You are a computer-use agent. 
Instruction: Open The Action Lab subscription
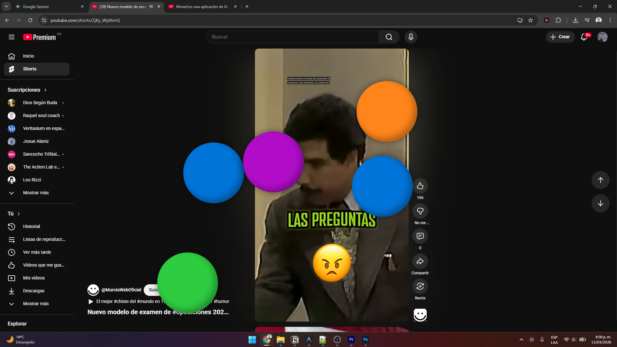(x=37, y=167)
